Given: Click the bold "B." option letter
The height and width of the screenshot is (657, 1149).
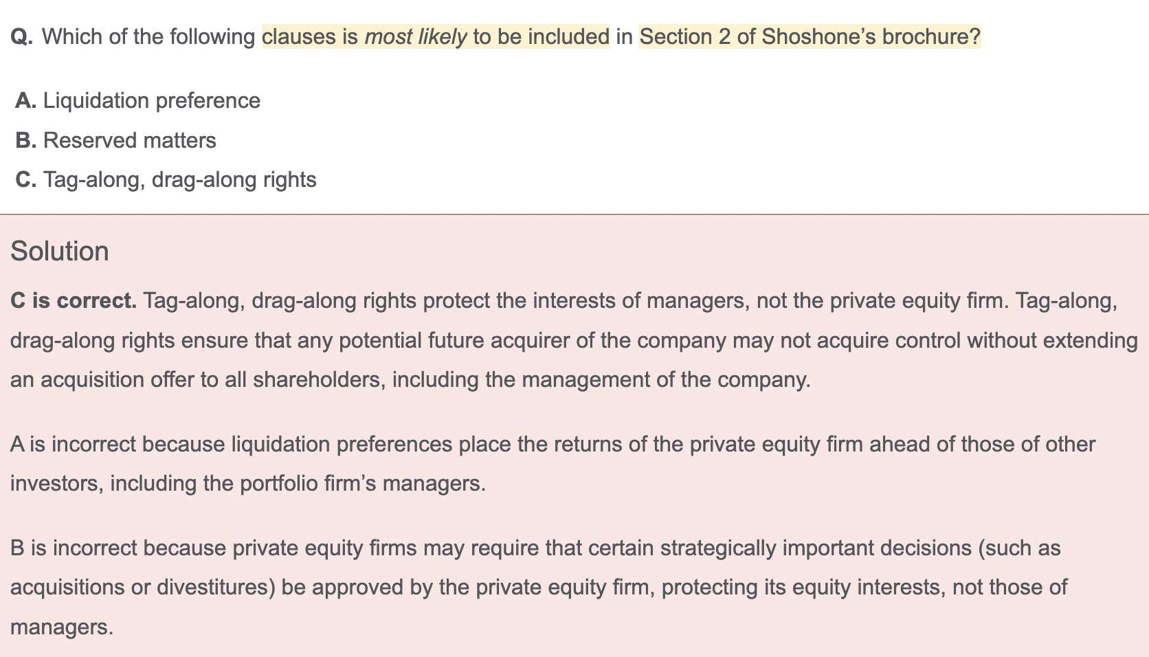Looking at the screenshot, I should 25,141.
